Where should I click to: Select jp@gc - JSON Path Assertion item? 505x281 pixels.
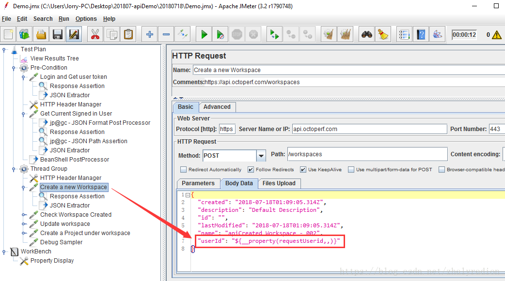pyautogui.click(x=88, y=141)
